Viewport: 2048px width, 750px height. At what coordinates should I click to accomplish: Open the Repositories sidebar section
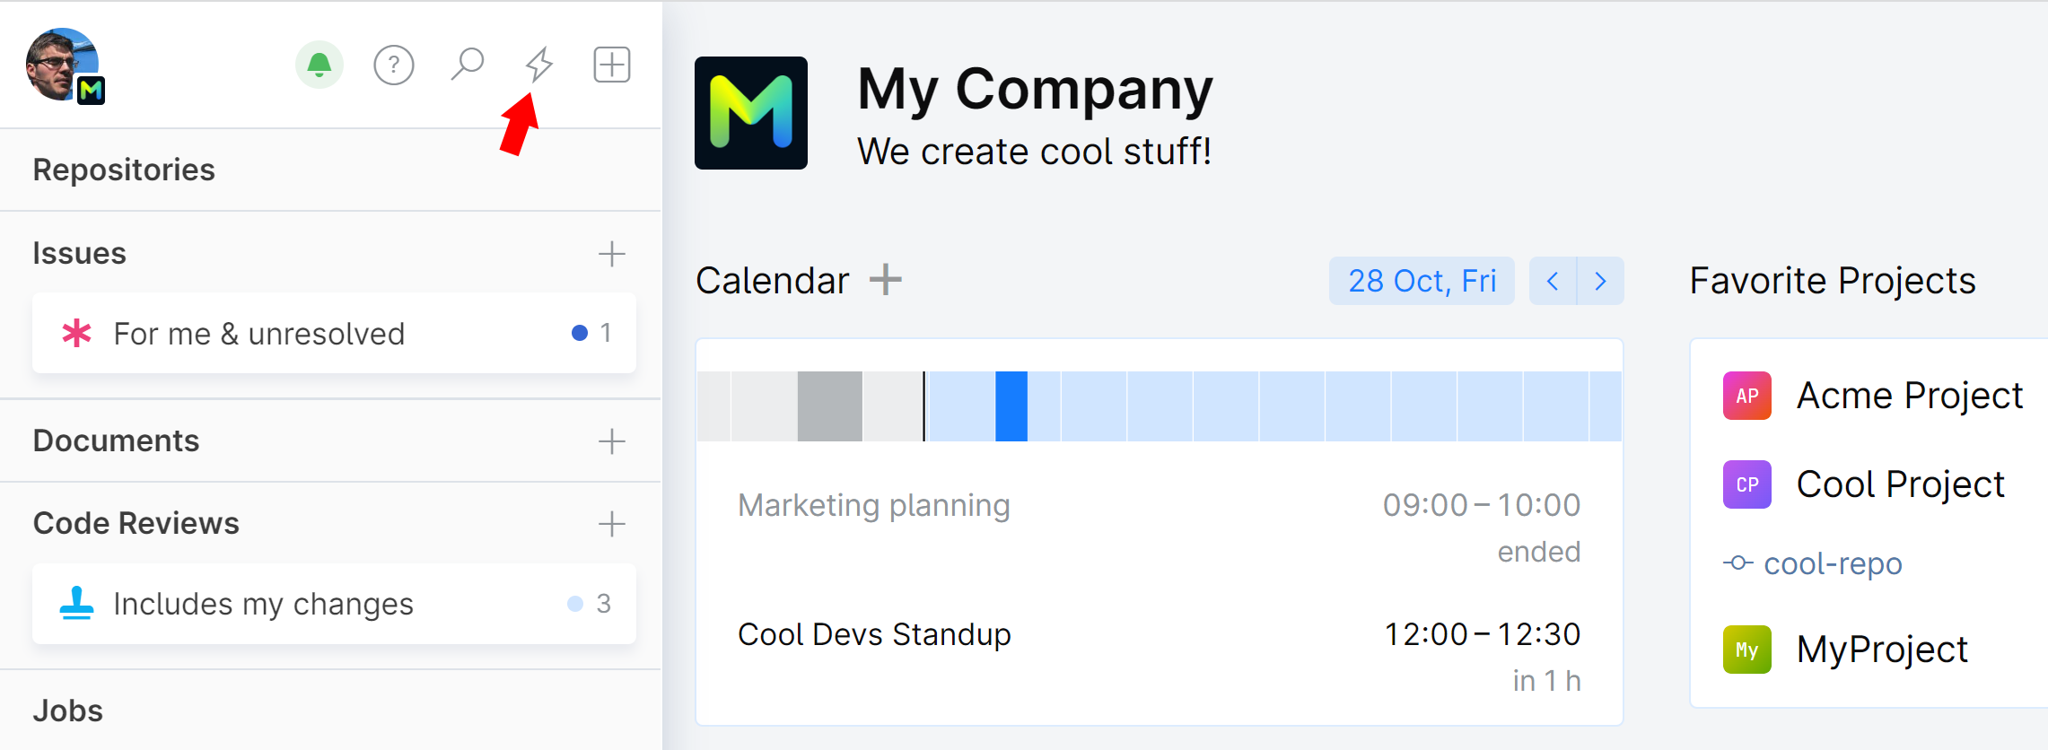point(124,170)
